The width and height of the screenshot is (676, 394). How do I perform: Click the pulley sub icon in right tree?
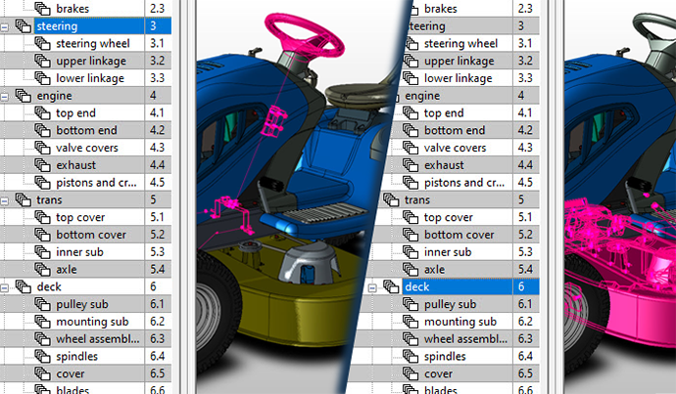(x=411, y=304)
